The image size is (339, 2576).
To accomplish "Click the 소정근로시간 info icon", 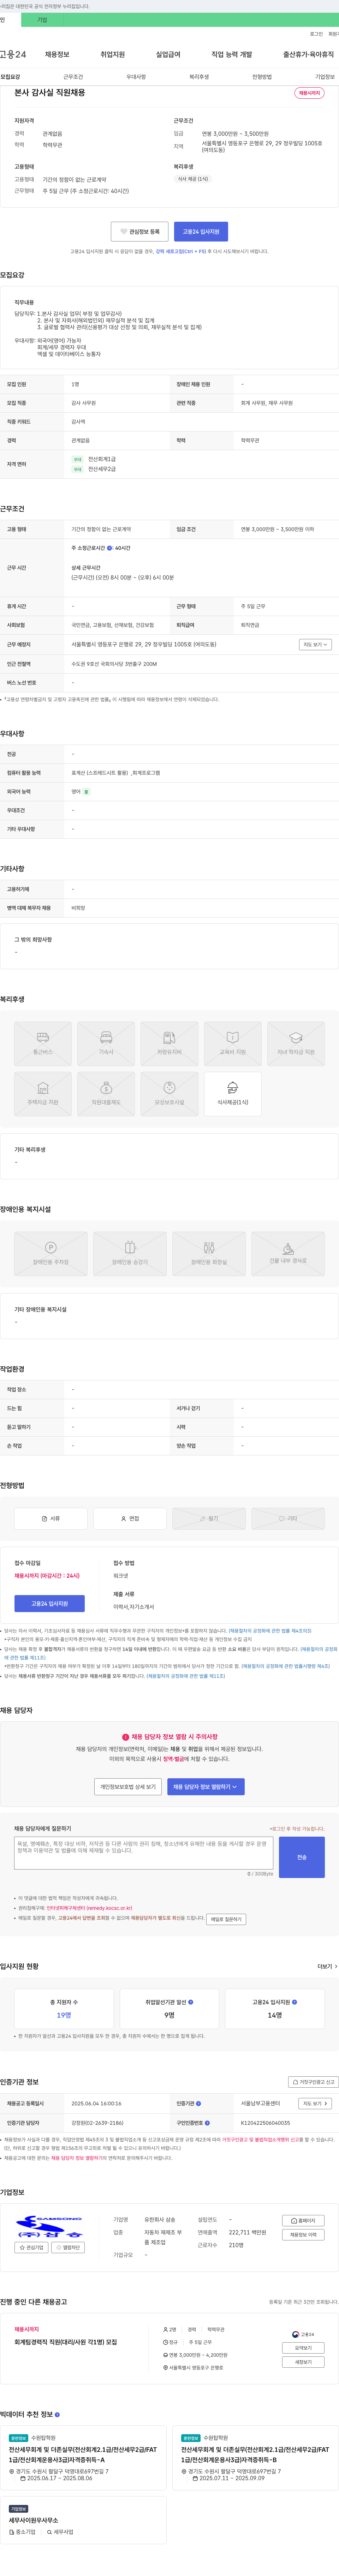I will (110, 548).
